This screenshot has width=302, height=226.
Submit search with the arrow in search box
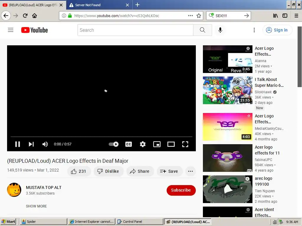[247, 16]
